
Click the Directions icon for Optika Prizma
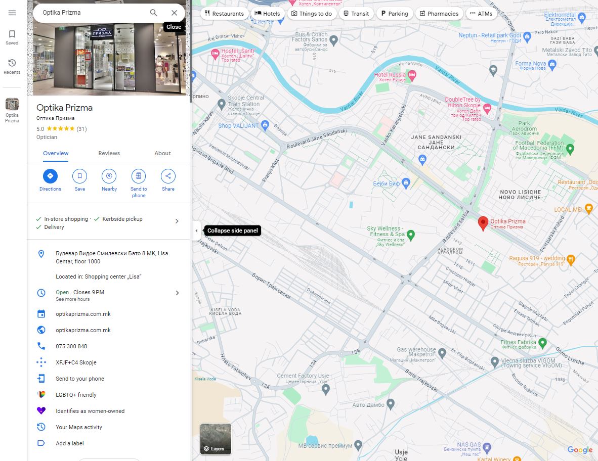(50, 176)
